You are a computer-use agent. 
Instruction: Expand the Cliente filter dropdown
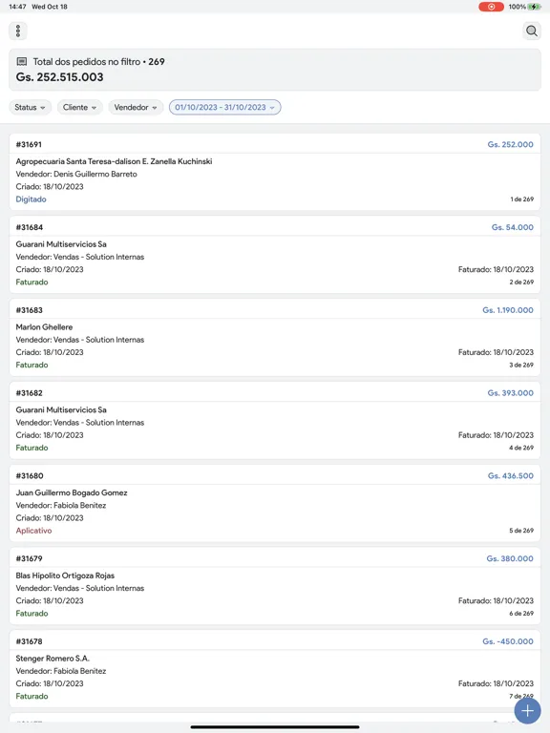tap(79, 107)
